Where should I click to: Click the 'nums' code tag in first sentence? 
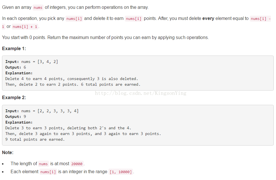(38, 8)
